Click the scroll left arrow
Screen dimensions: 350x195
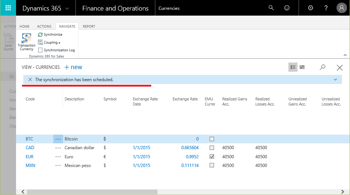[x=23, y=192]
